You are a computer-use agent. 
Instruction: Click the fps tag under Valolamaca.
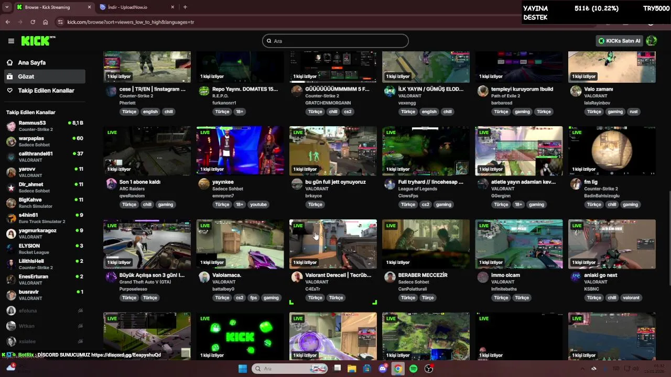tap(254, 298)
